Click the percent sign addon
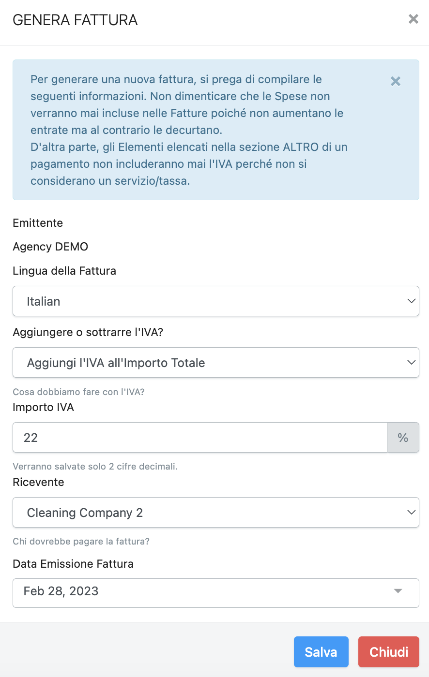Screen dimensions: 429x677 [403, 438]
